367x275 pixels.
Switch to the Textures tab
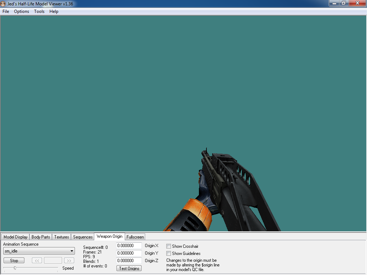(x=62, y=237)
